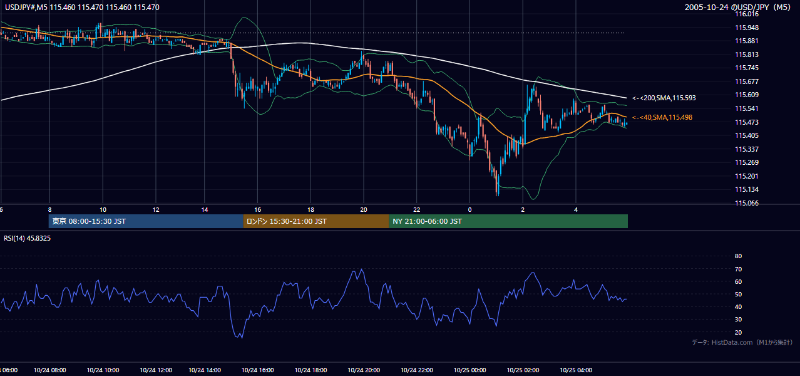Click price level 115.745 on the axis
The image size is (800, 376).
point(747,68)
